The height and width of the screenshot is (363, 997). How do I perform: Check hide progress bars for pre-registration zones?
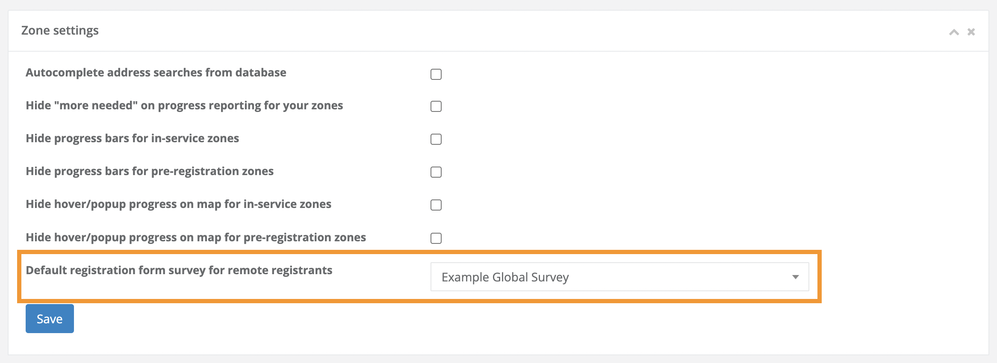[x=436, y=172]
